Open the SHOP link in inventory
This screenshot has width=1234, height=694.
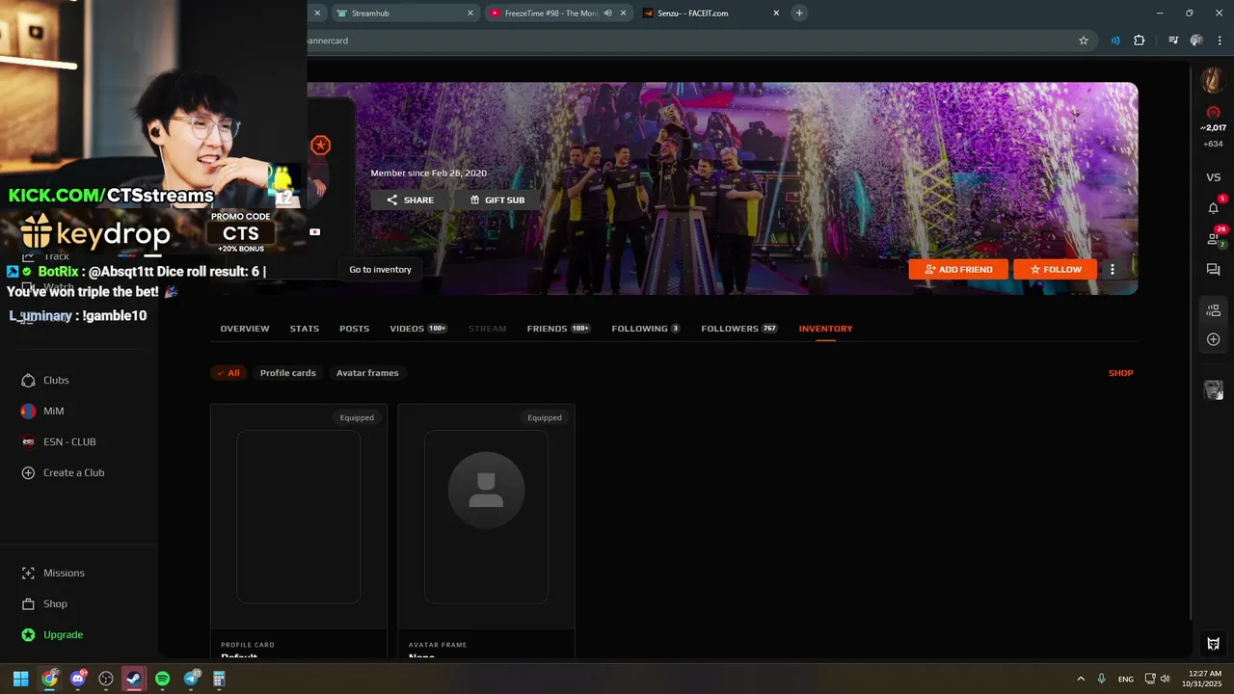1121,373
